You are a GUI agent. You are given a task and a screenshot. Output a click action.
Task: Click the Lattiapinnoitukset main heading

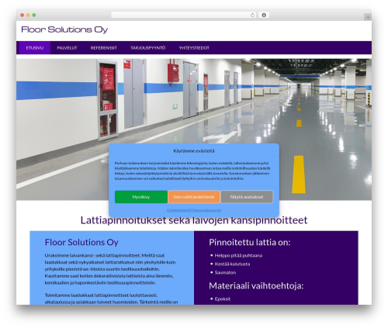pyautogui.click(x=194, y=220)
